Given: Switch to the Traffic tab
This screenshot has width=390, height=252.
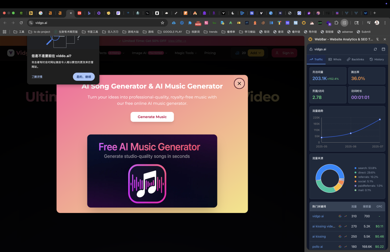Looking at the screenshot, I should click(x=316, y=60).
